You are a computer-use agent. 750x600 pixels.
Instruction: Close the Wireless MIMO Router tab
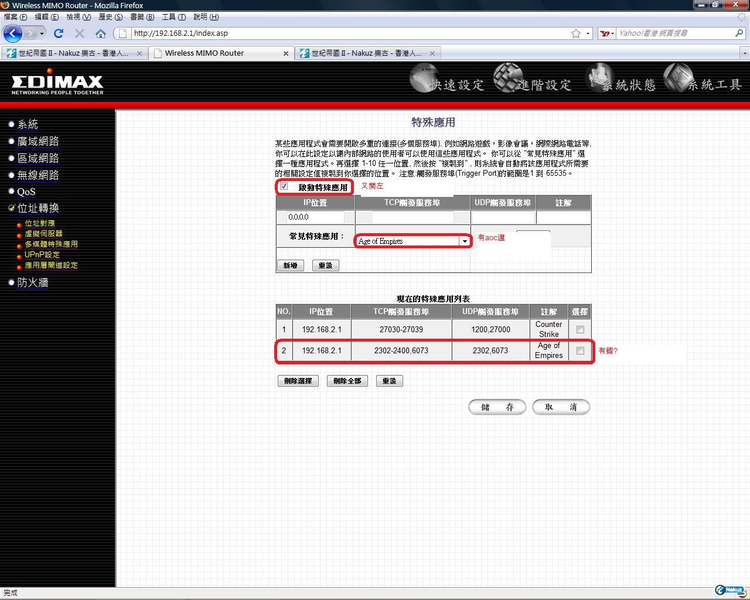tap(285, 53)
